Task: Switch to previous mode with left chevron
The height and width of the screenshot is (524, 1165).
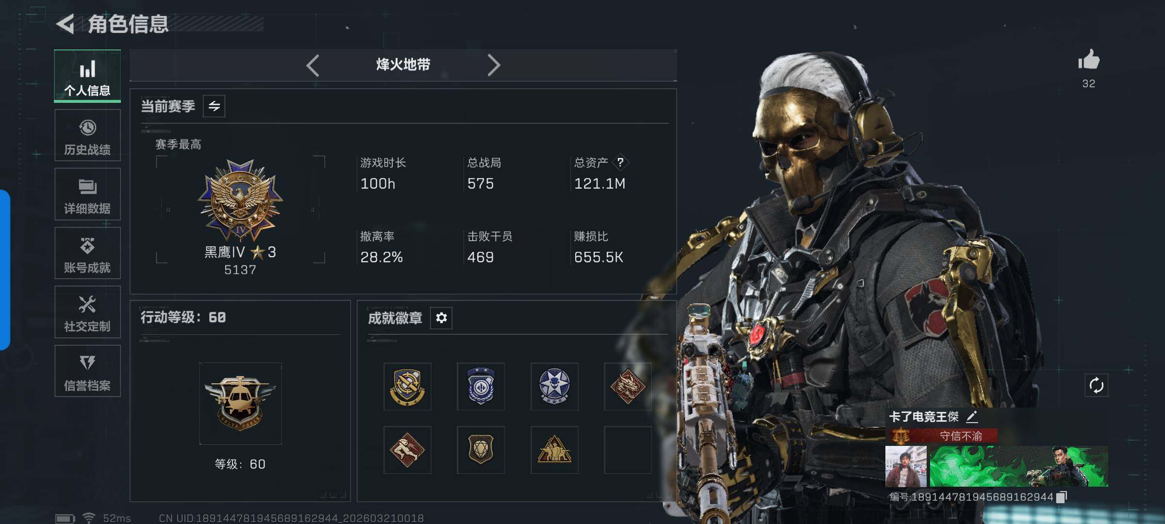Action: (x=313, y=65)
